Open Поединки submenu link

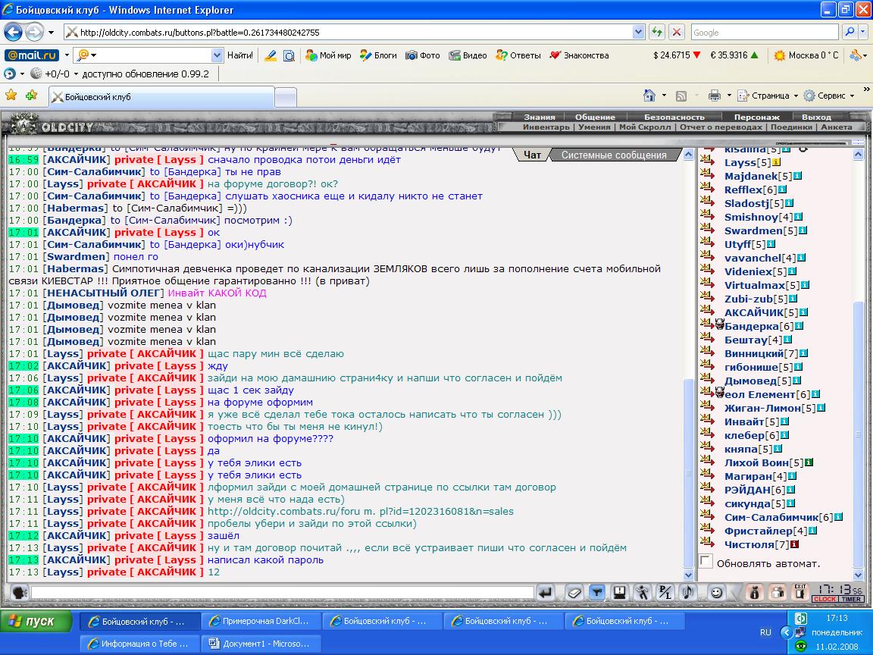pyautogui.click(x=791, y=127)
